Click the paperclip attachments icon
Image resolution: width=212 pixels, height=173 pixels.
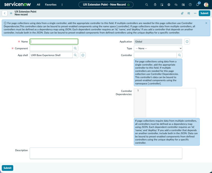[182, 13]
